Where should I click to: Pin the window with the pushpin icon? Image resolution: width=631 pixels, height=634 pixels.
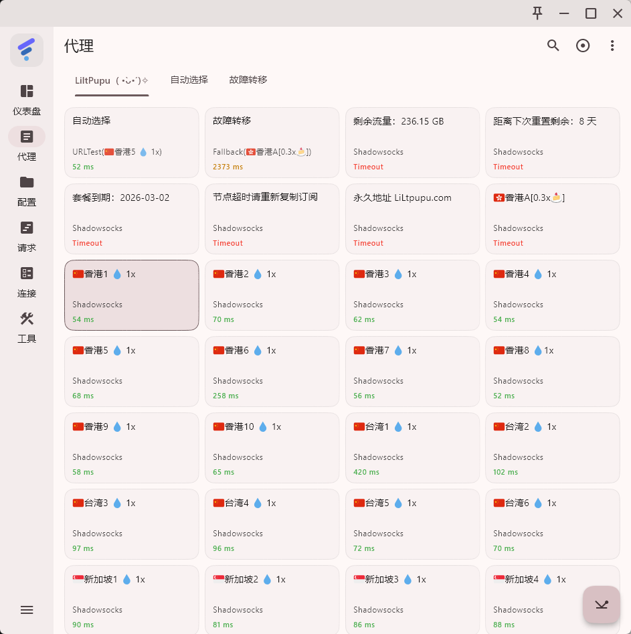point(537,13)
